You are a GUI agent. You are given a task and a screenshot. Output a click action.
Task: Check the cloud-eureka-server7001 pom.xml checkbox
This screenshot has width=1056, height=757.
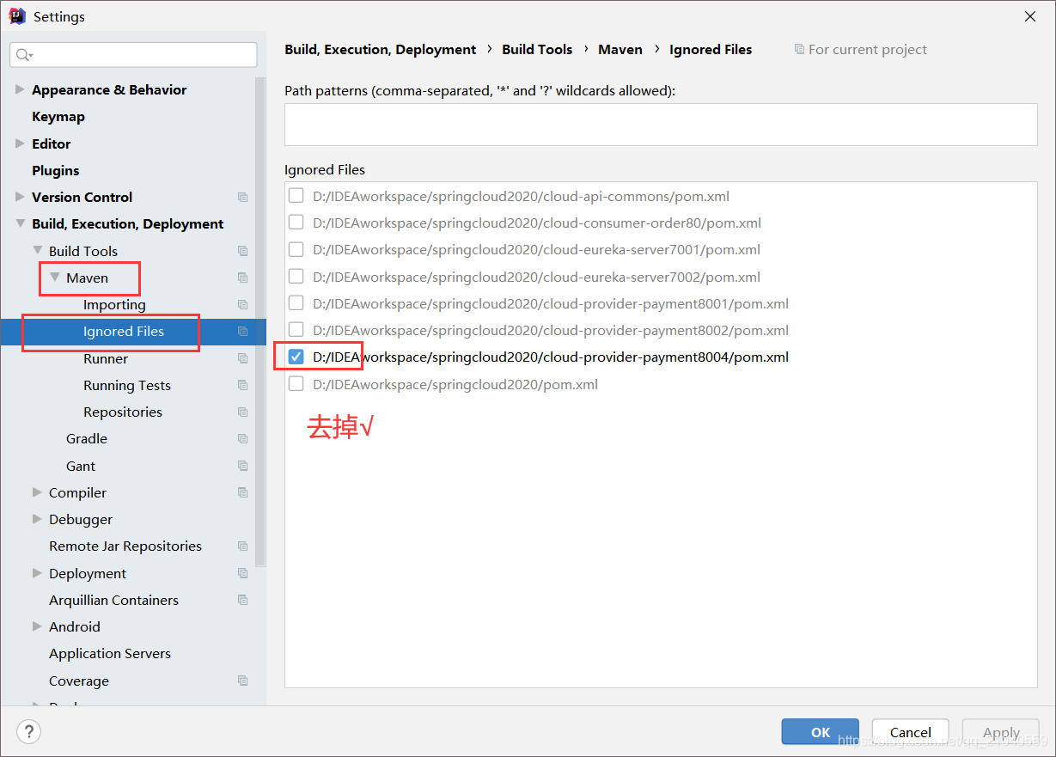tap(296, 249)
